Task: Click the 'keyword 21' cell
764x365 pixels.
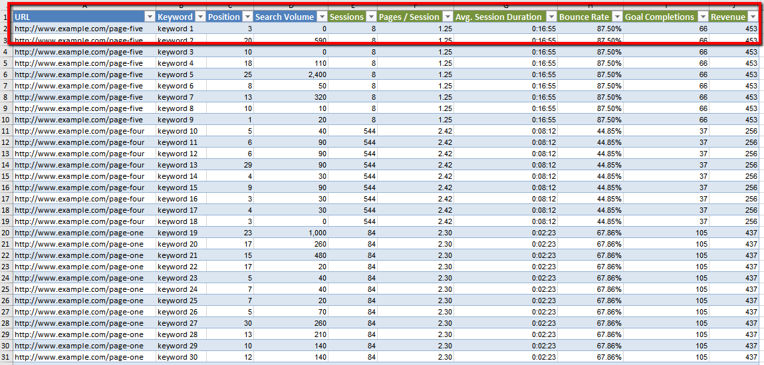Action: coord(181,255)
